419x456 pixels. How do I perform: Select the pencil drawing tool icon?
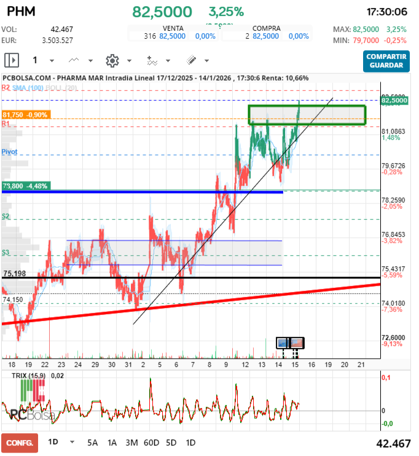[191, 60]
